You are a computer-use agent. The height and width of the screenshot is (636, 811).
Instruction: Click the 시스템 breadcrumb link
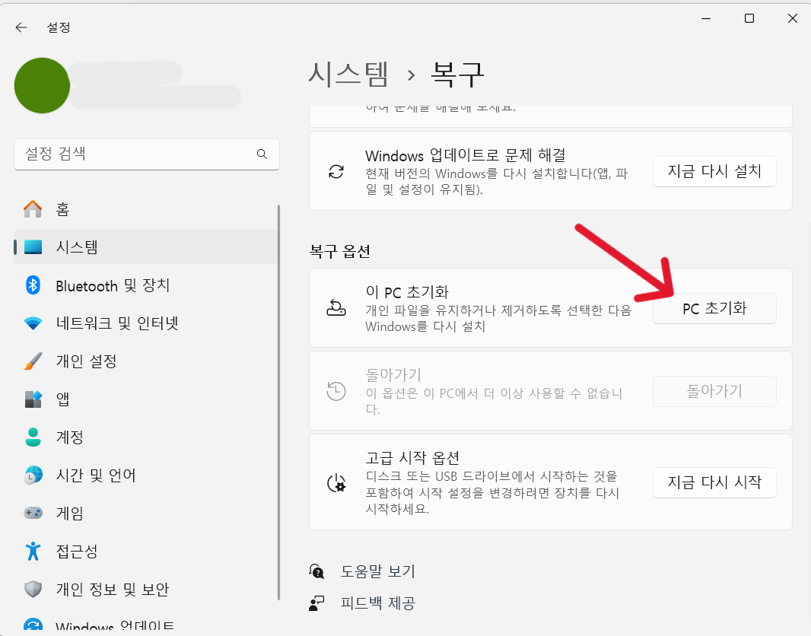[348, 75]
